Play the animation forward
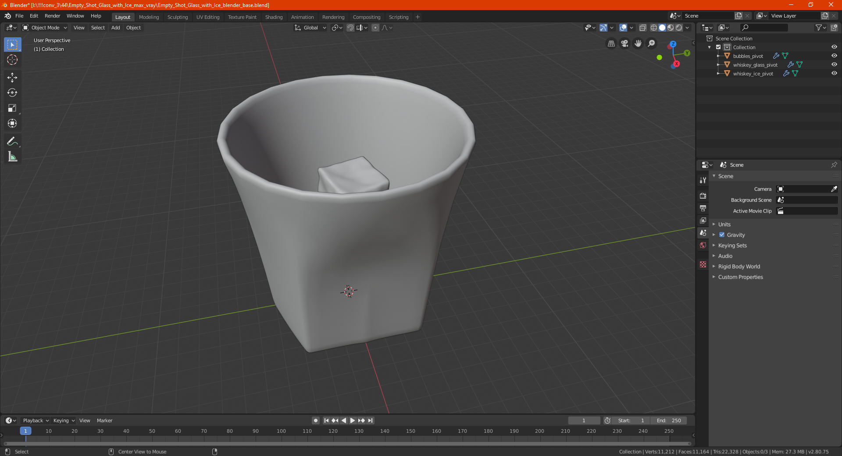842x456 pixels. [353, 420]
